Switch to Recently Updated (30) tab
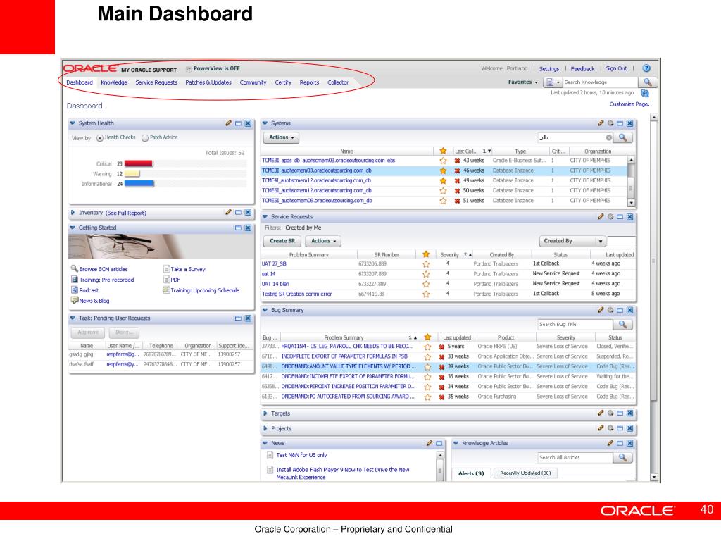 coord(525,473)
